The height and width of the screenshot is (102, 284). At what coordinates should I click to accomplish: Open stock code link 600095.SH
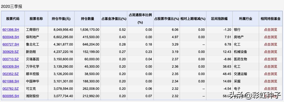(x=11, y=96)
